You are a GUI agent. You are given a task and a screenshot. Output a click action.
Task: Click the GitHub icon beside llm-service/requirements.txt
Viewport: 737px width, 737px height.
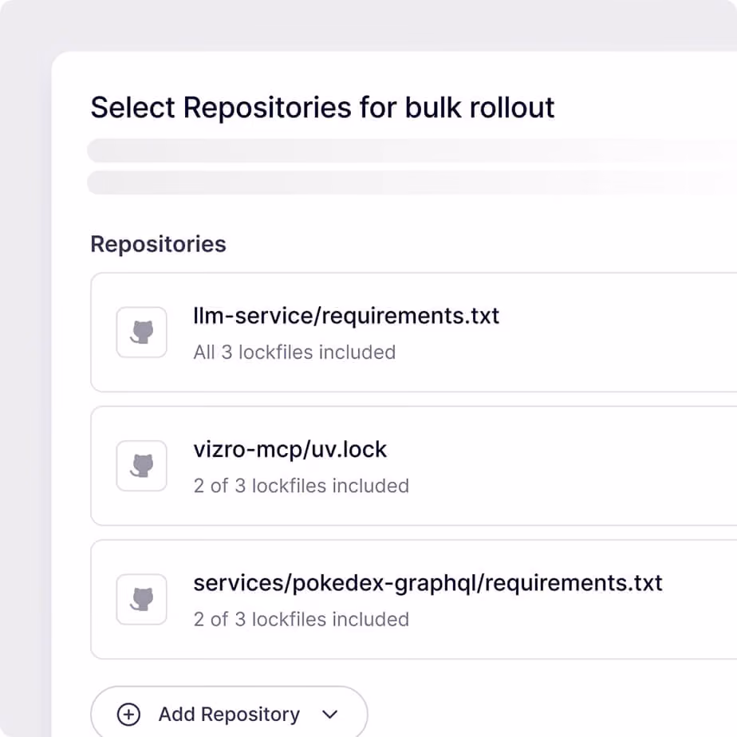(x=141, y=333)
